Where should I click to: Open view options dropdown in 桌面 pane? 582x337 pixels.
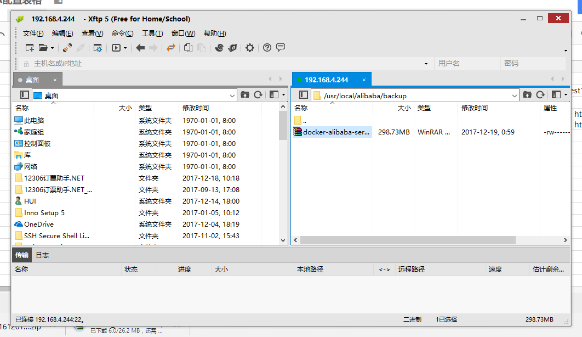pos(283,95)
